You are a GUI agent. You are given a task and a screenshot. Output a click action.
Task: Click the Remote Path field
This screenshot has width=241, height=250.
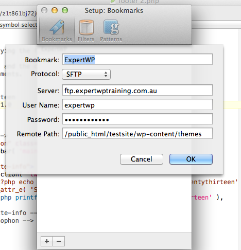(x=137, y=133)
